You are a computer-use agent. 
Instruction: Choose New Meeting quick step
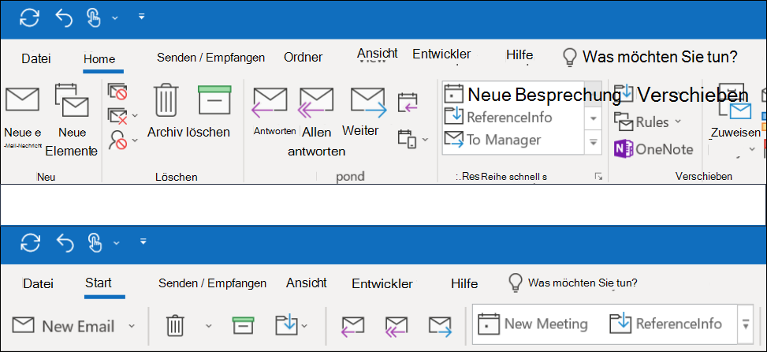pyautogui.click(x=533, y=324)
